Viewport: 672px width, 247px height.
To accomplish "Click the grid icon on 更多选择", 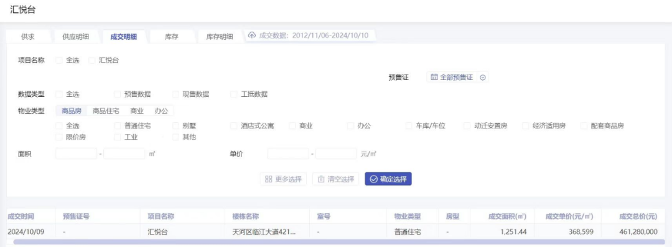I will [269, 179].
